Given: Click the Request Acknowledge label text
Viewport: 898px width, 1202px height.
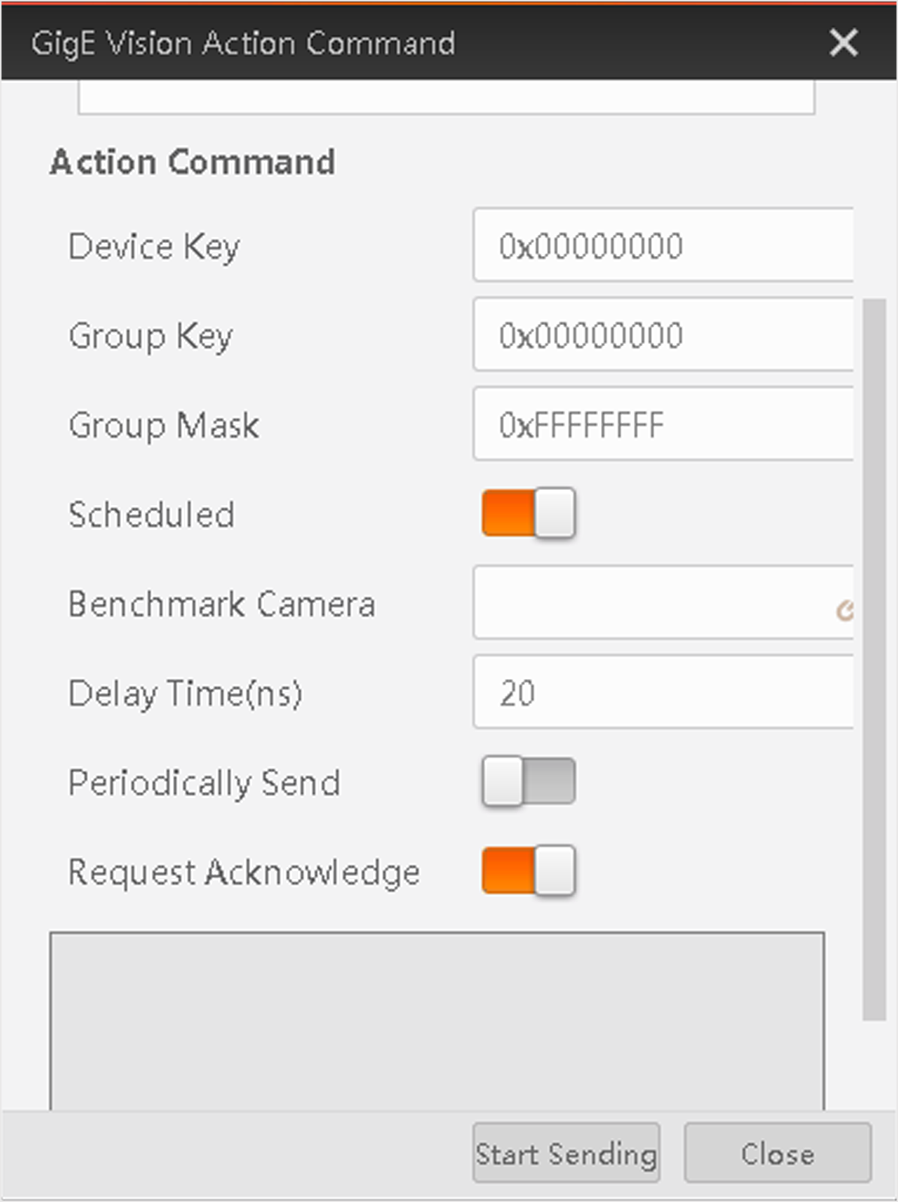Looking at the screenshot, I should pyautogui.click(x=244, y=872).
